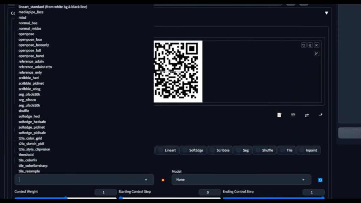Select threshold preprocessor option

point(26,155)
